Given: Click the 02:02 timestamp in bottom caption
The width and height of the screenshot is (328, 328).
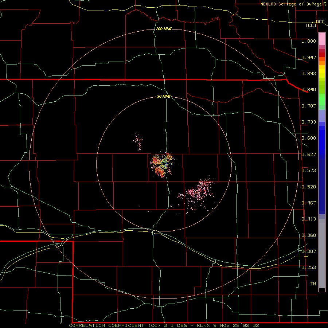Looking at the screenshot, I should click(x=251, y=325).
